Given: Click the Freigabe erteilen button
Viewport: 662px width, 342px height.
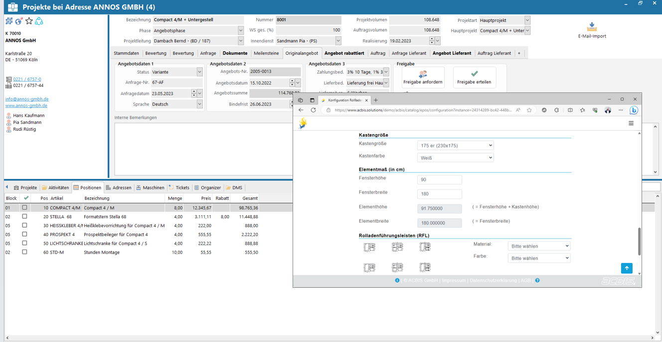Looking at the screenshot, I should point(474,77).
